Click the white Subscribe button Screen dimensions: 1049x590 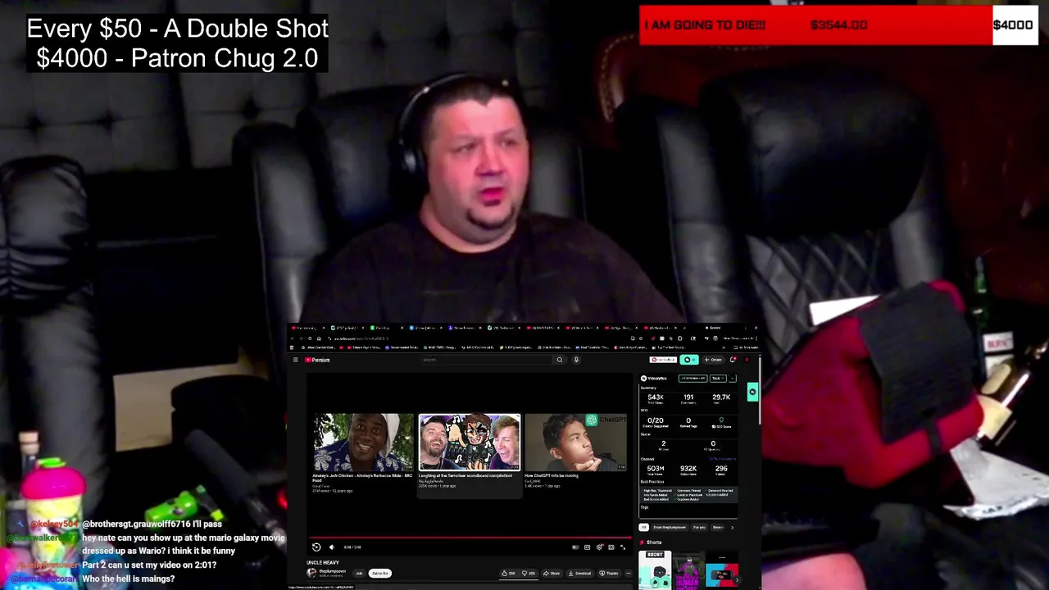click(x=380, y=573)
